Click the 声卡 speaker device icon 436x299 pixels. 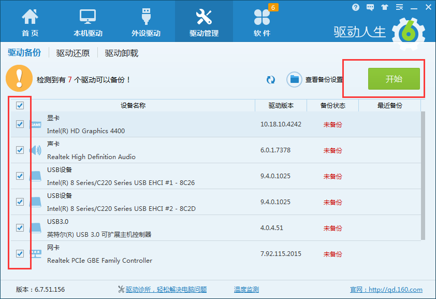[36, 150]
